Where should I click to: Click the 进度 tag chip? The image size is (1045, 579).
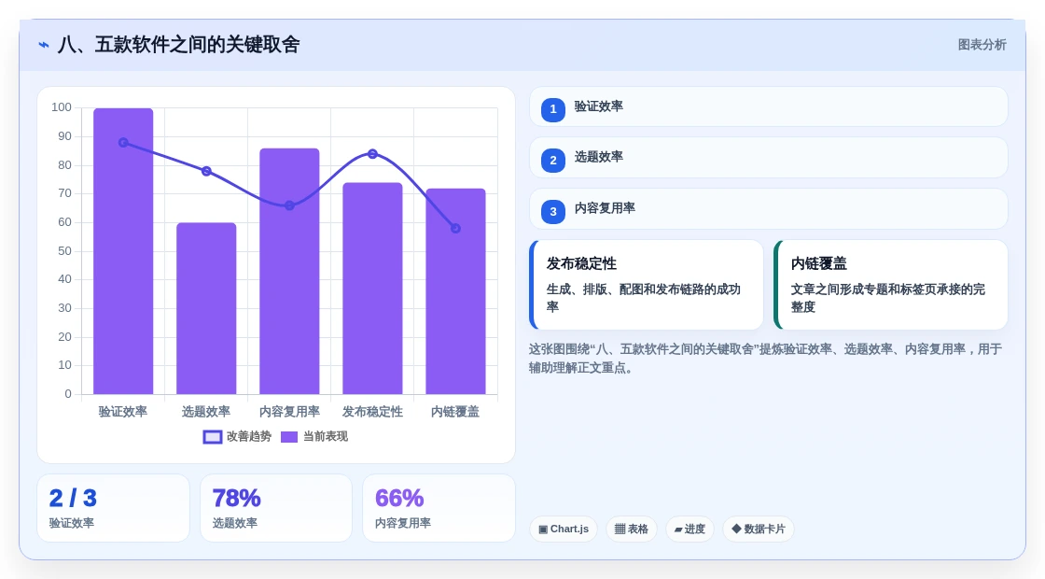click(x=690, y=529)
